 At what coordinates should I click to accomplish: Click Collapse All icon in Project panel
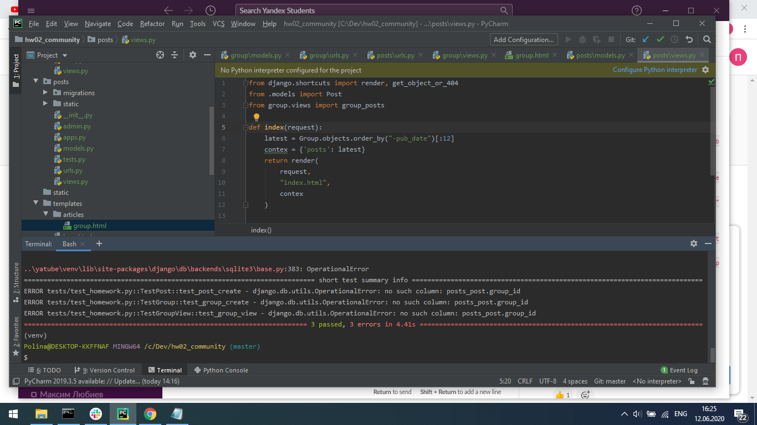tap(175, 55)
